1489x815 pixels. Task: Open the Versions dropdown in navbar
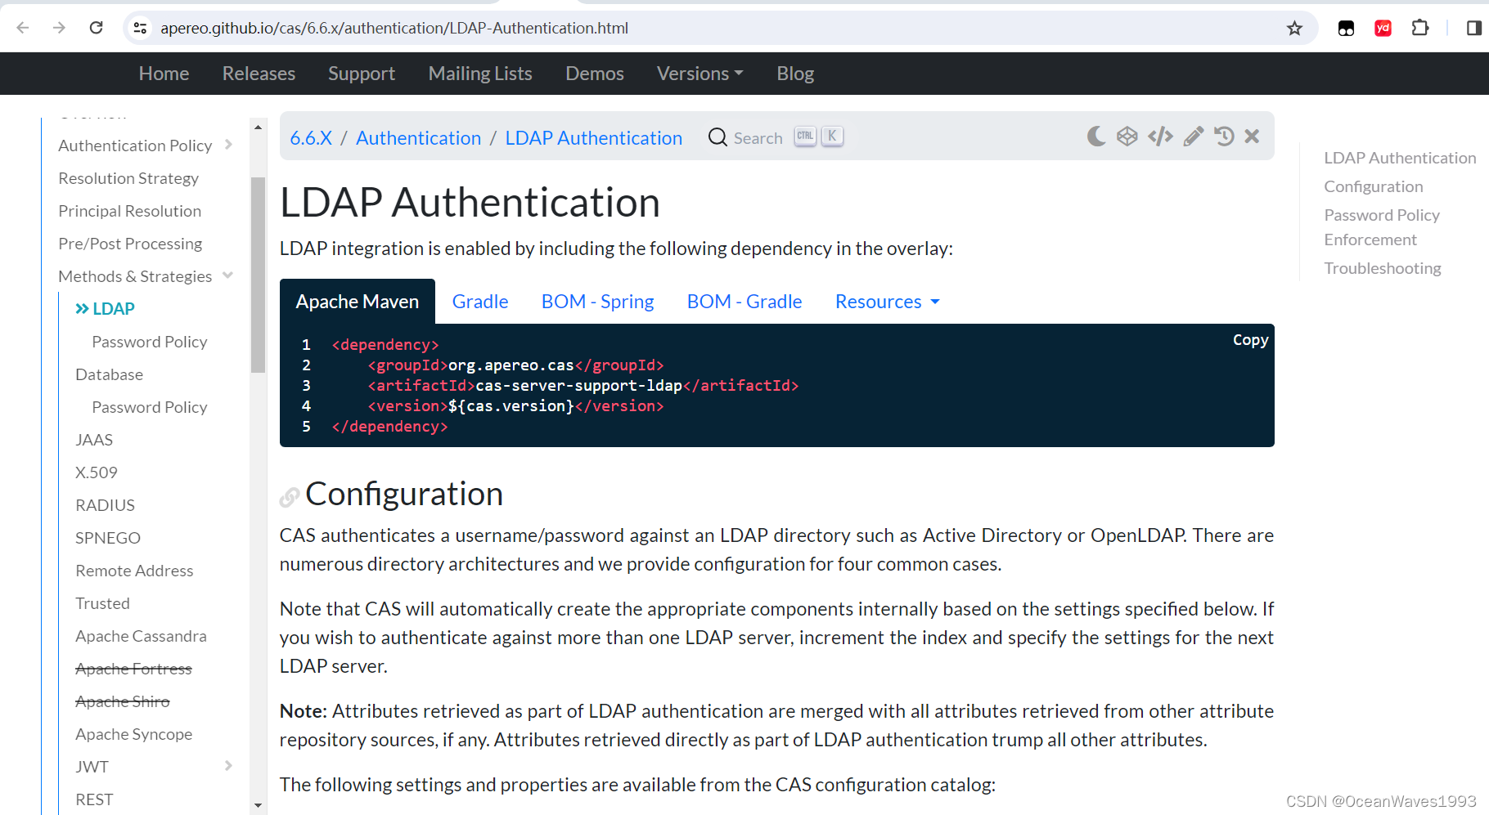click(700, 74)
